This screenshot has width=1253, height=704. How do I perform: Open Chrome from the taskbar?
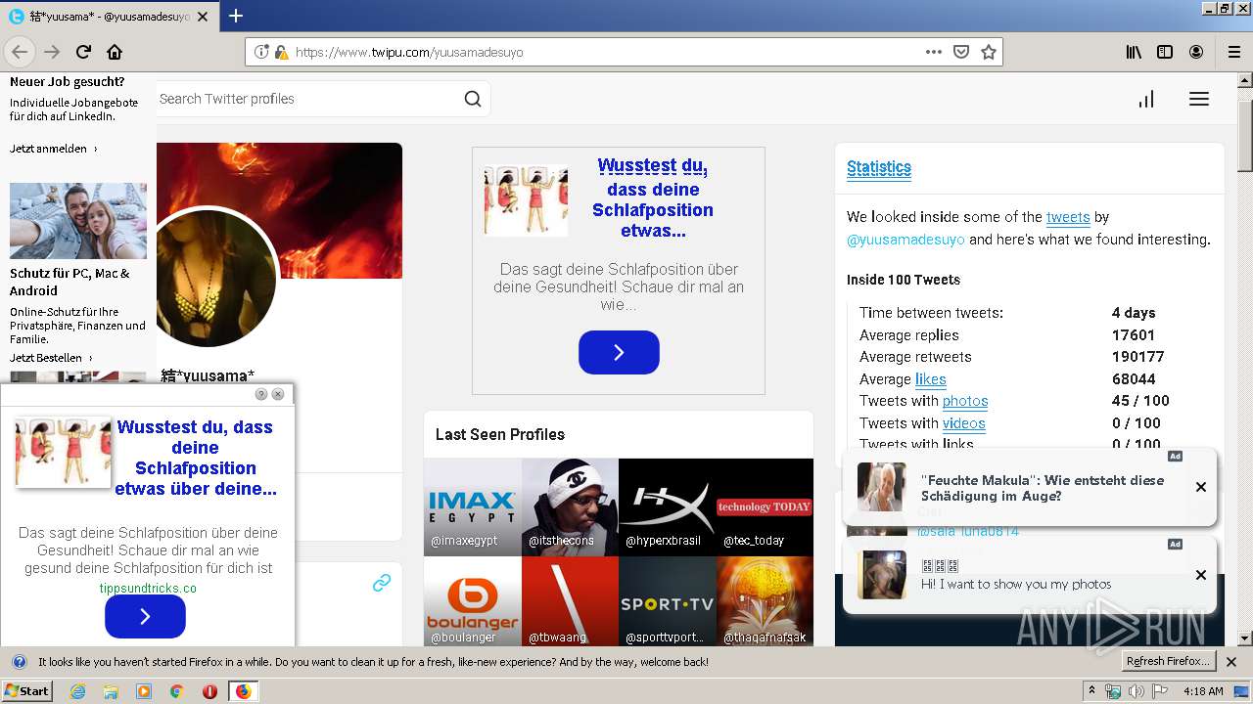177,691
